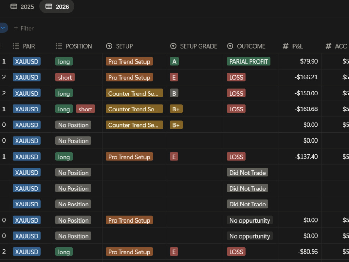349x262 pixels.
Task: Click the short tag in the -$160.68 row
Action: 86,109
